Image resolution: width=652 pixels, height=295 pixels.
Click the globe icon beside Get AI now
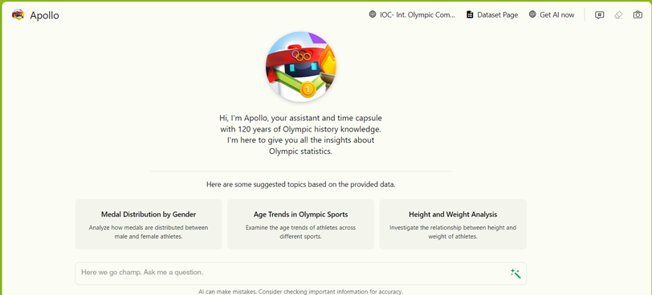point(532,14)
